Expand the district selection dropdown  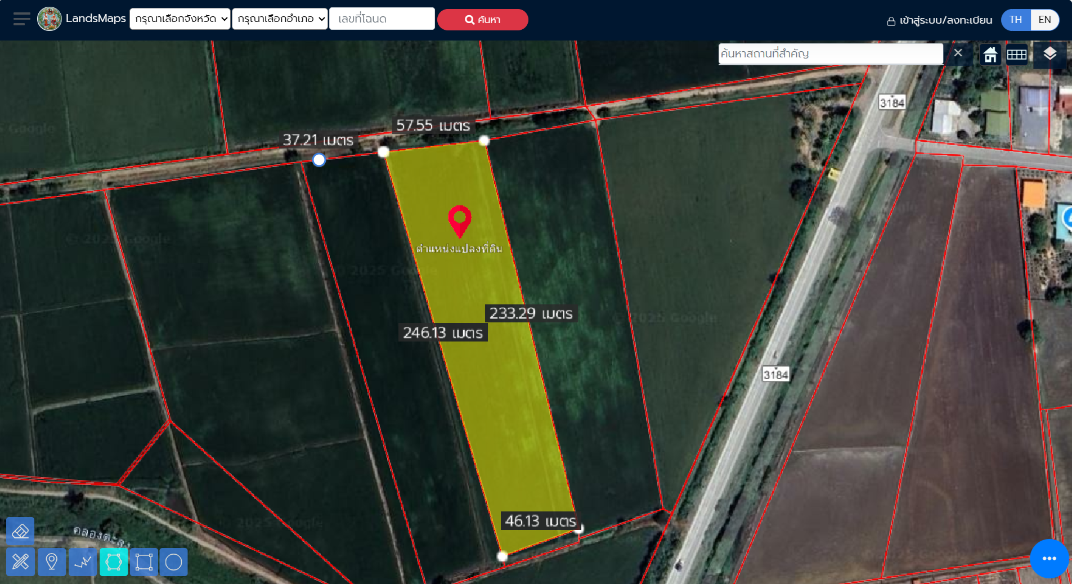(280, 19)
